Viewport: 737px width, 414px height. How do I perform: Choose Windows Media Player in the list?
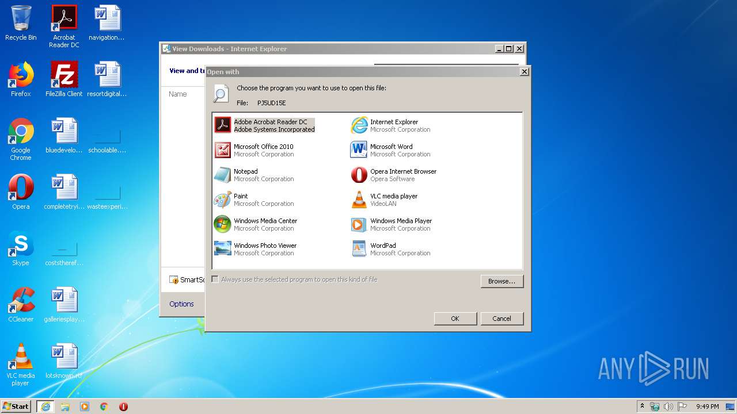pyautogui.click(x=392, y=224)
